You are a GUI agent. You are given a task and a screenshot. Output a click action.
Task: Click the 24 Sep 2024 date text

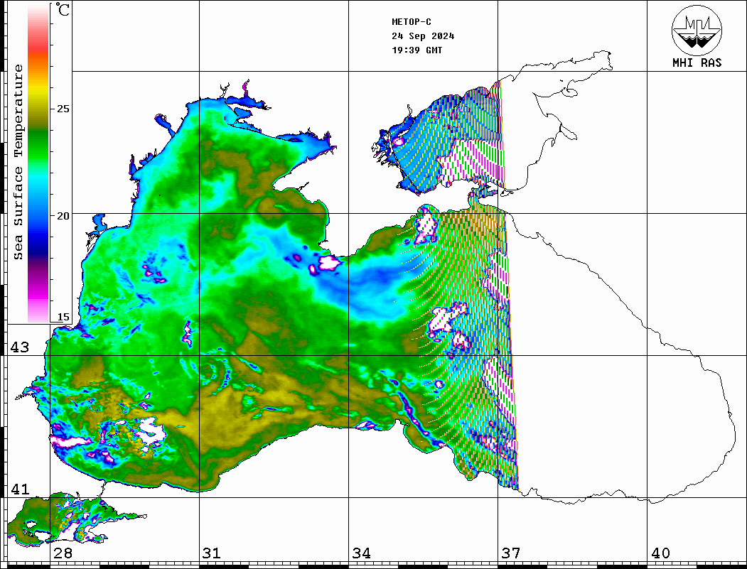tap(423, 36)
